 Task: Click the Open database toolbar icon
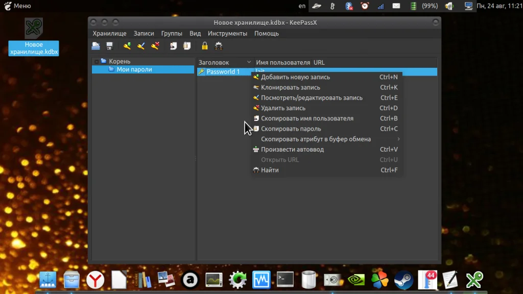[x=96, y=46]
